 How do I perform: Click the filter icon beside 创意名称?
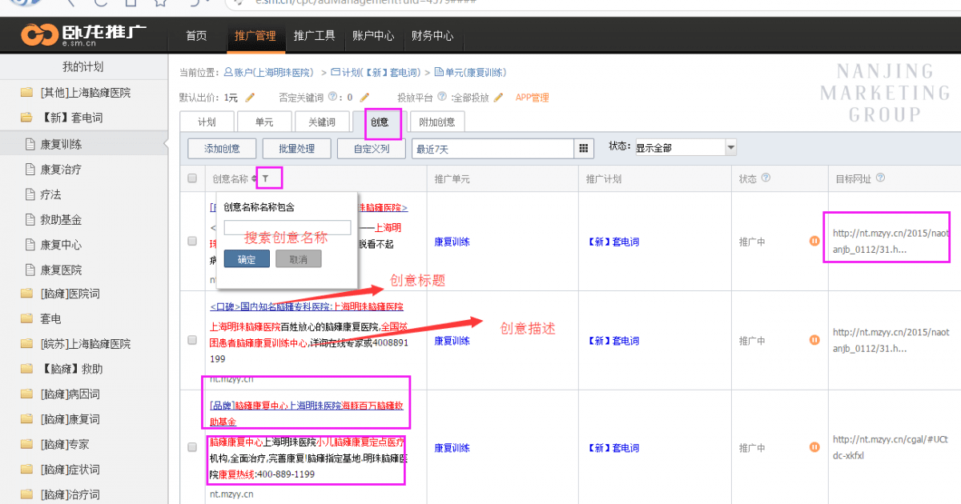pyautogui.click(x=266, y=179)
